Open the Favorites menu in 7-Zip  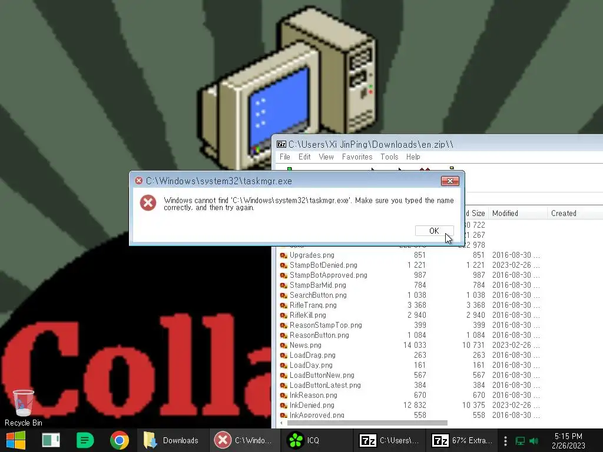[357, 157]
